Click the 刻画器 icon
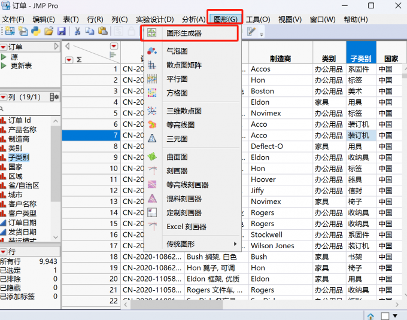The height and width of the screenshot is (320, 407). 153,170
